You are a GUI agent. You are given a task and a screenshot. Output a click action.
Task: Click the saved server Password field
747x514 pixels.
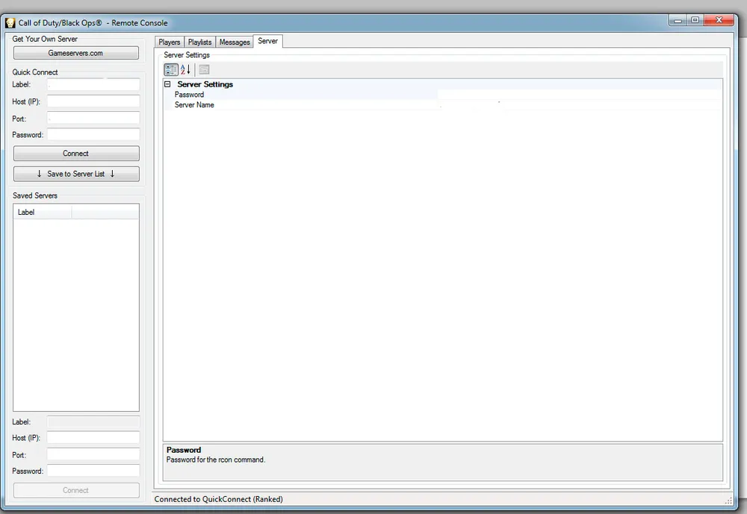(93, 471)
